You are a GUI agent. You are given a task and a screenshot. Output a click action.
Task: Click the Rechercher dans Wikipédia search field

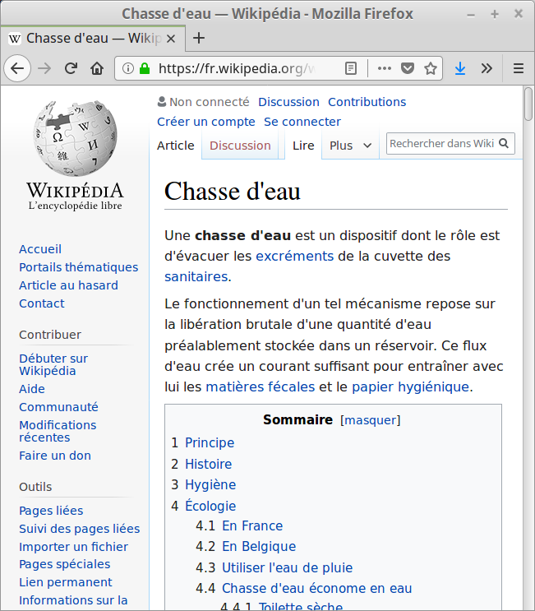[x=441, y=144]
